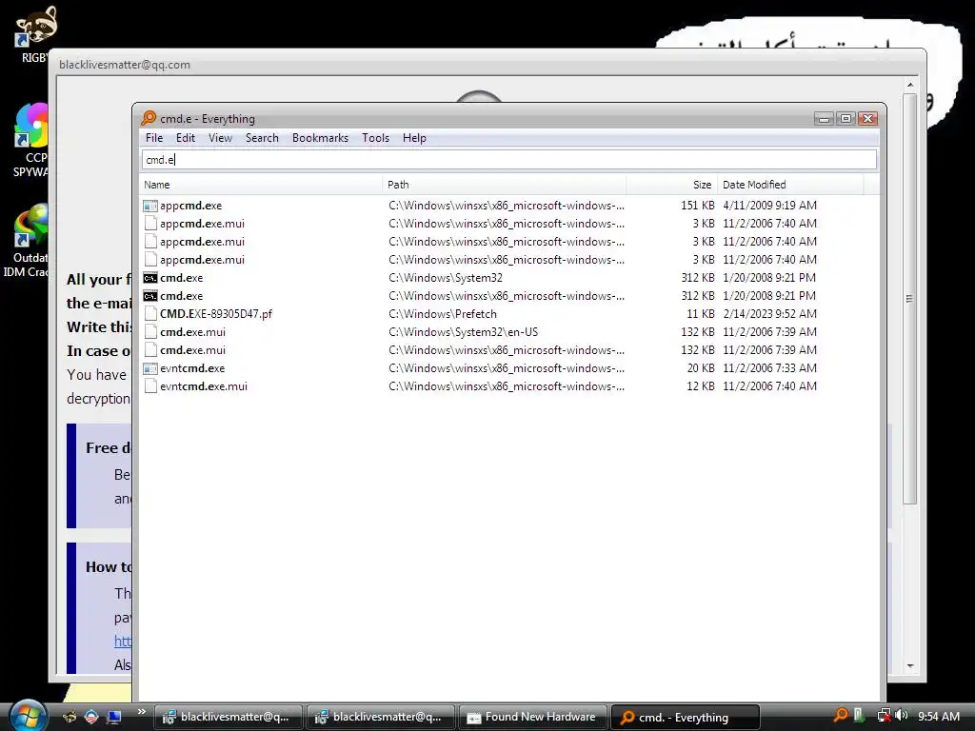Viewport: 975px width, 731px height.
Task: Click the path C:\Windows\System32
Action: [x=446, y=278]
